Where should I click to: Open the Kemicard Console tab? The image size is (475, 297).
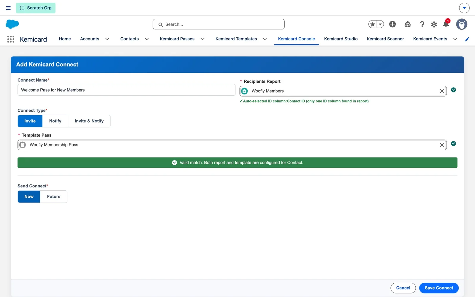click(x=296, y=39)
